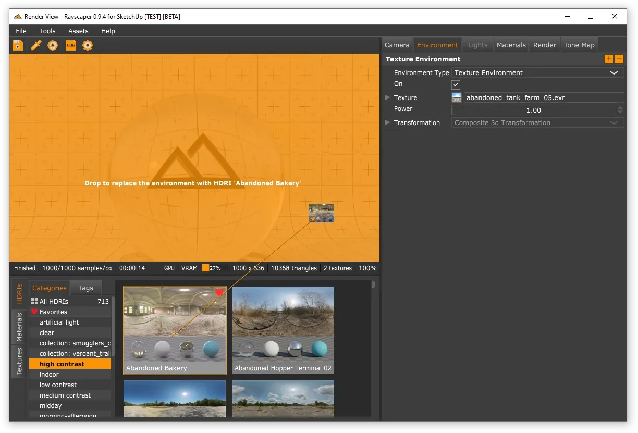Open the settings gear icon

87,45
